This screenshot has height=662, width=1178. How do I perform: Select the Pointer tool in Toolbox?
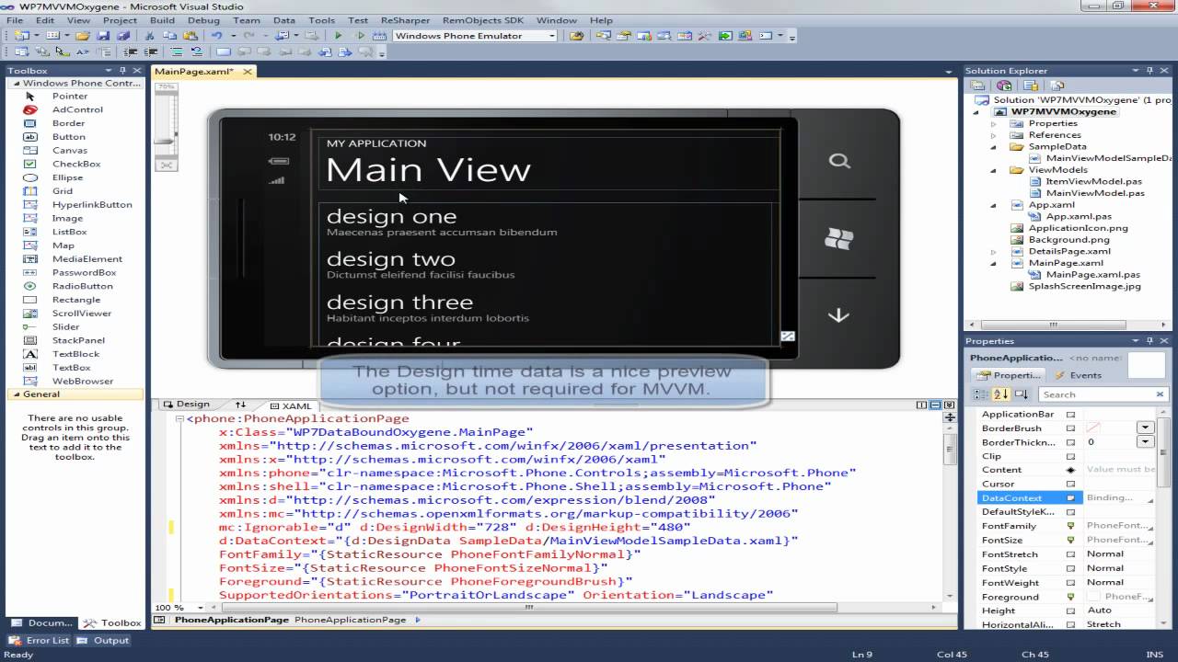point(70,96)
